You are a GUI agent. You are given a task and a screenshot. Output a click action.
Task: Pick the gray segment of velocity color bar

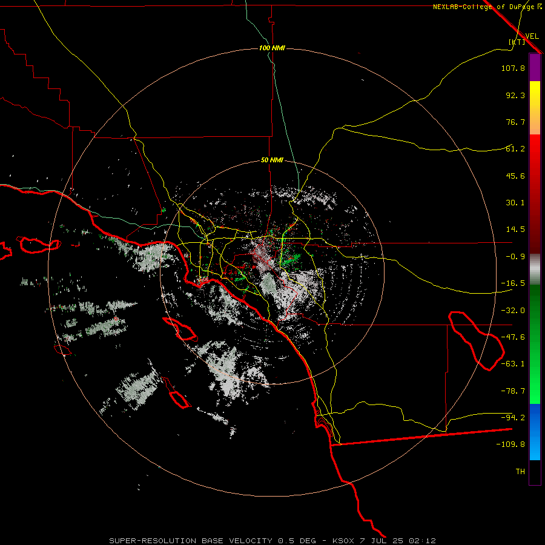(x=535, y=269)
